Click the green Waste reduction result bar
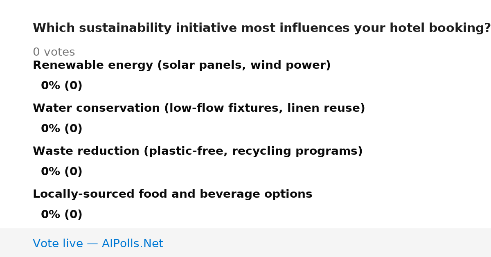491x257 pixels. pos(33,172)
